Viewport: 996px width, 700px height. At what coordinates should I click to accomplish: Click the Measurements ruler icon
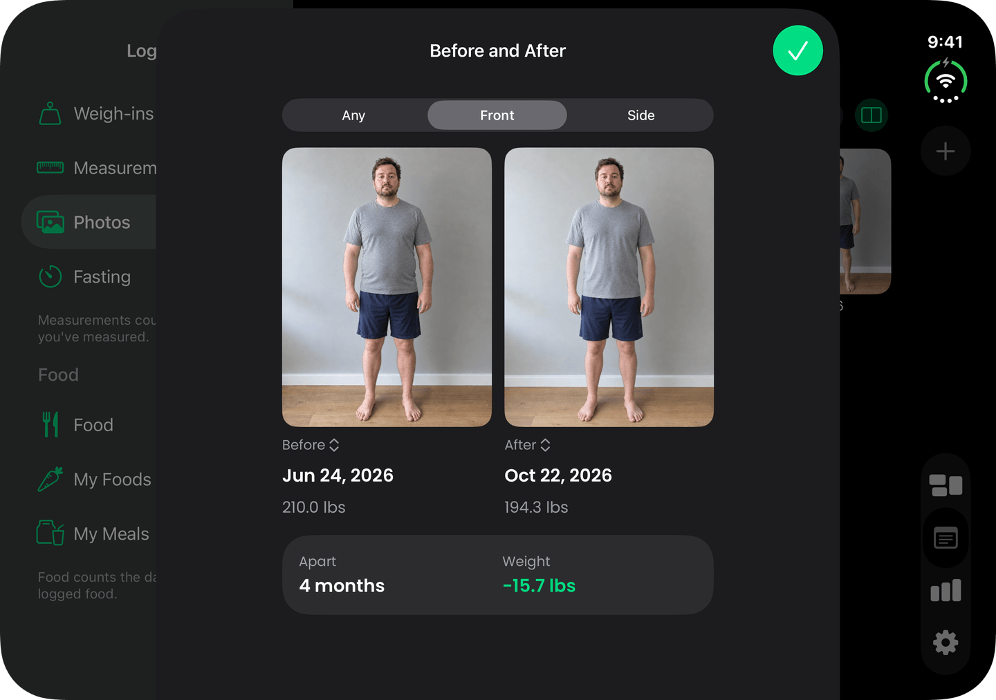pyautogui.click(x=50, y=167)
